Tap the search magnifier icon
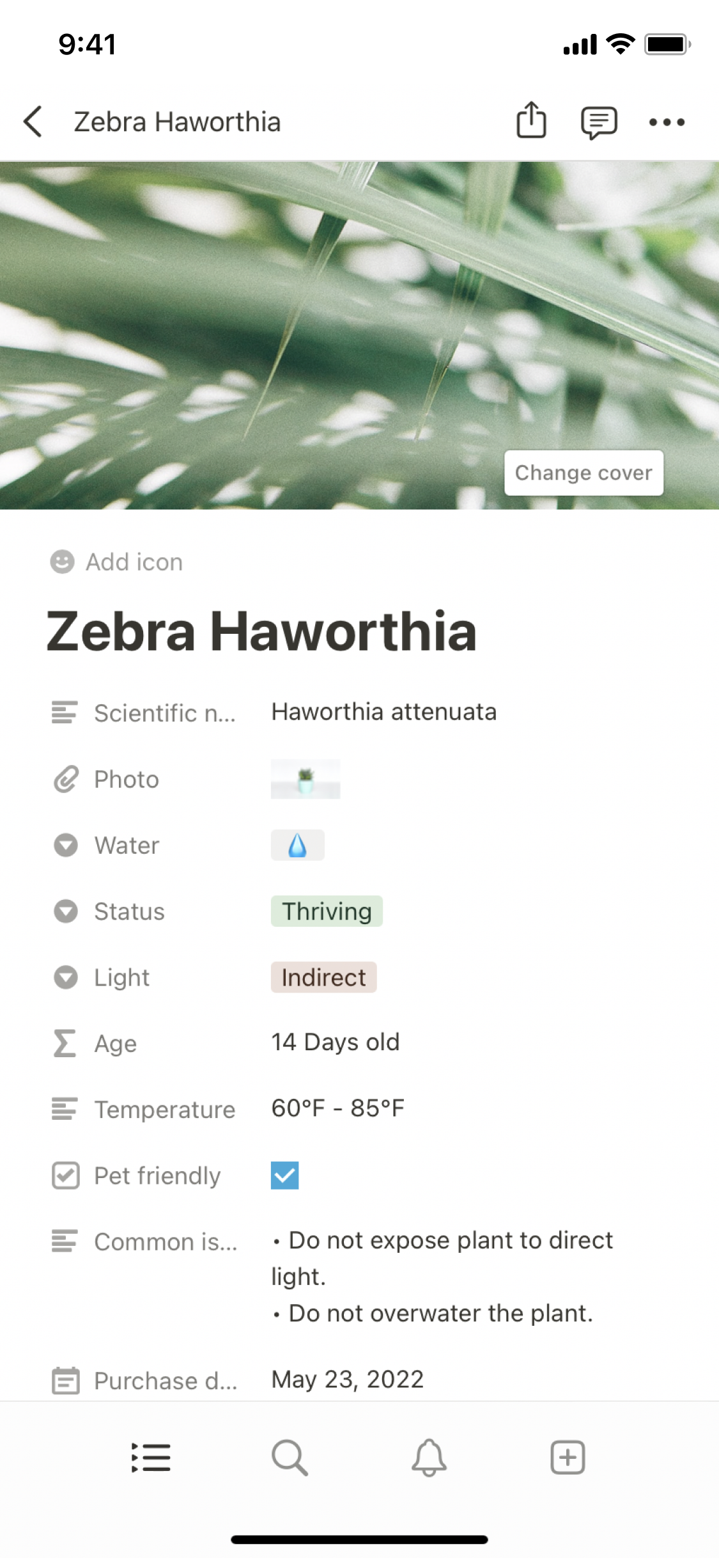Viewport: 719px width, 1558px height. pyautogui.click(x=290, y=1458)
